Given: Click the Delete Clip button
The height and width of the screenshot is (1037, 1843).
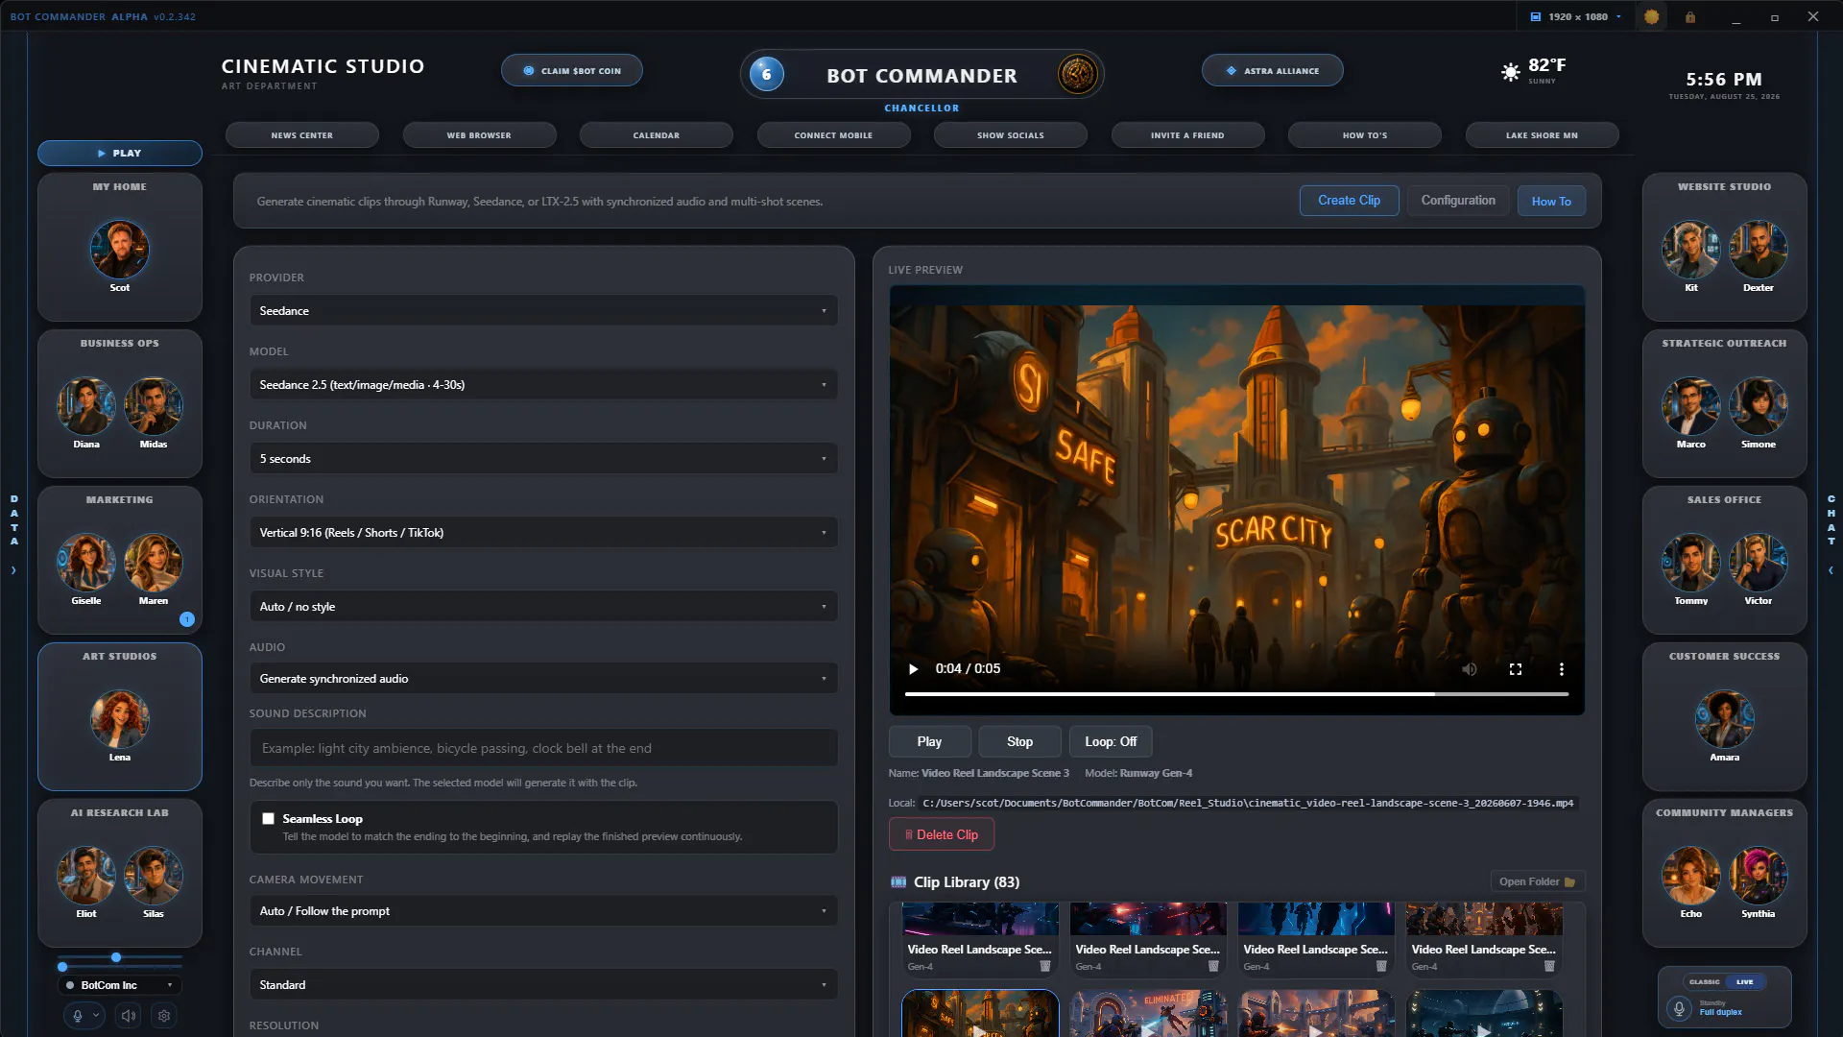Looking at the screenshot, I should pos(941,835).
